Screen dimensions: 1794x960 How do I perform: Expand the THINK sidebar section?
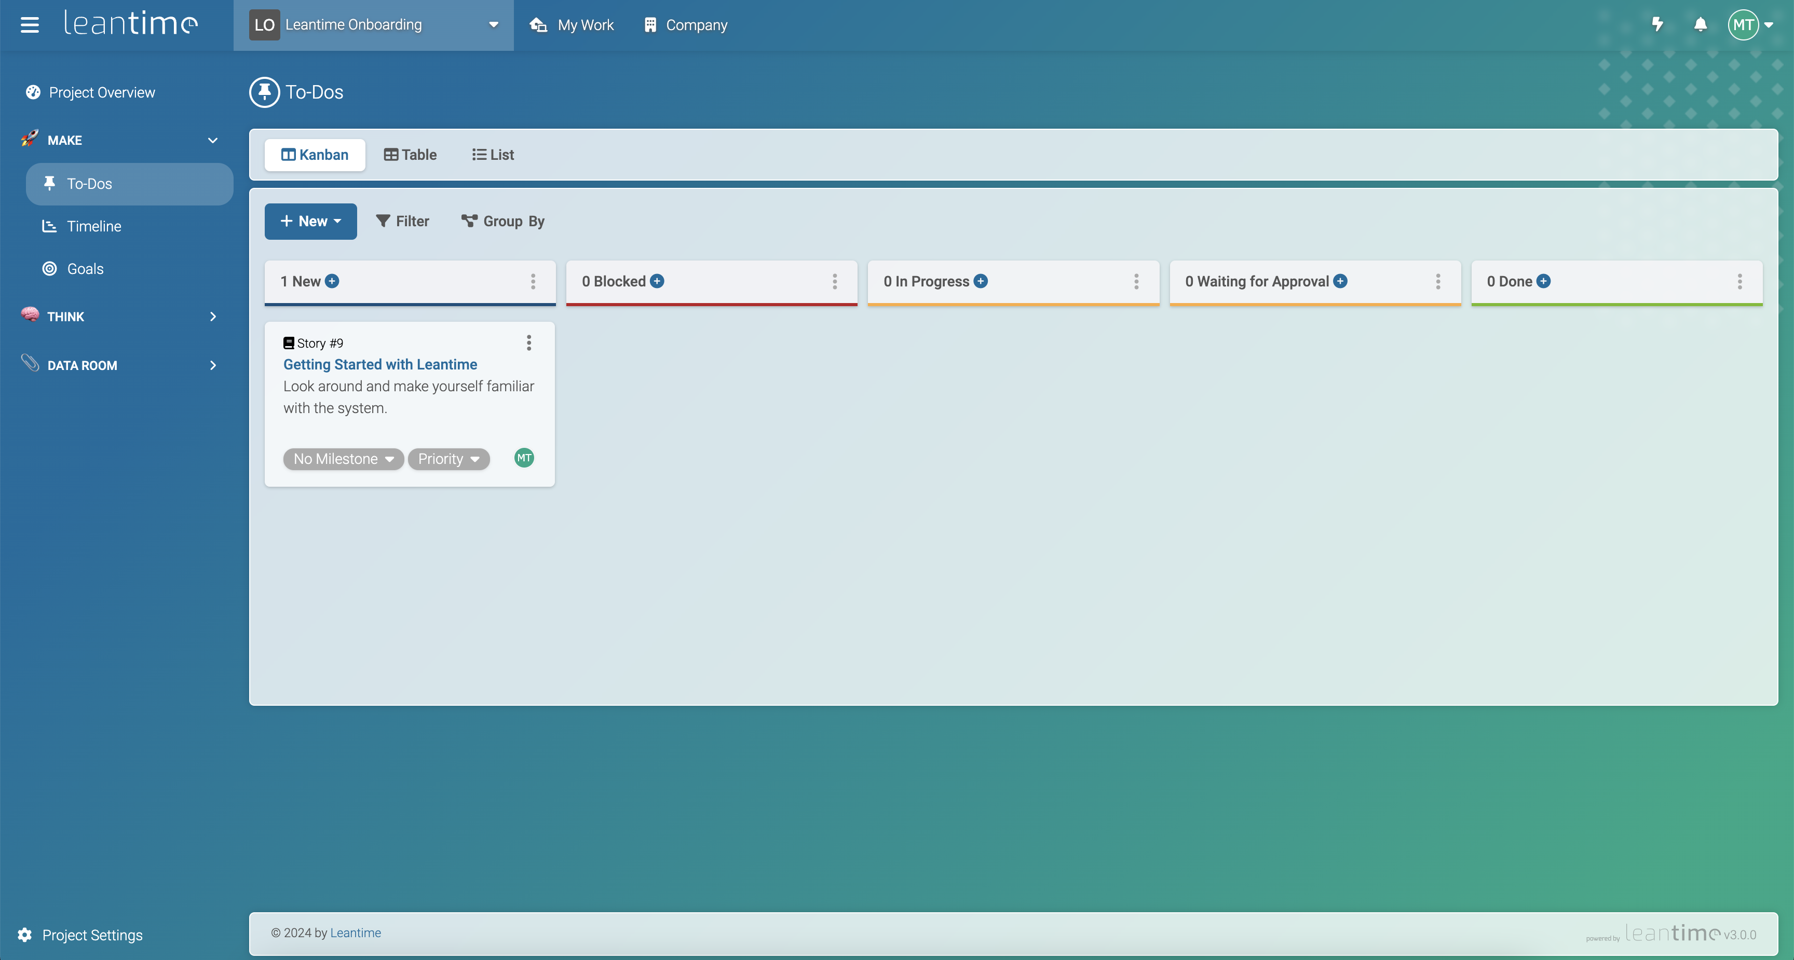(212, 317)
